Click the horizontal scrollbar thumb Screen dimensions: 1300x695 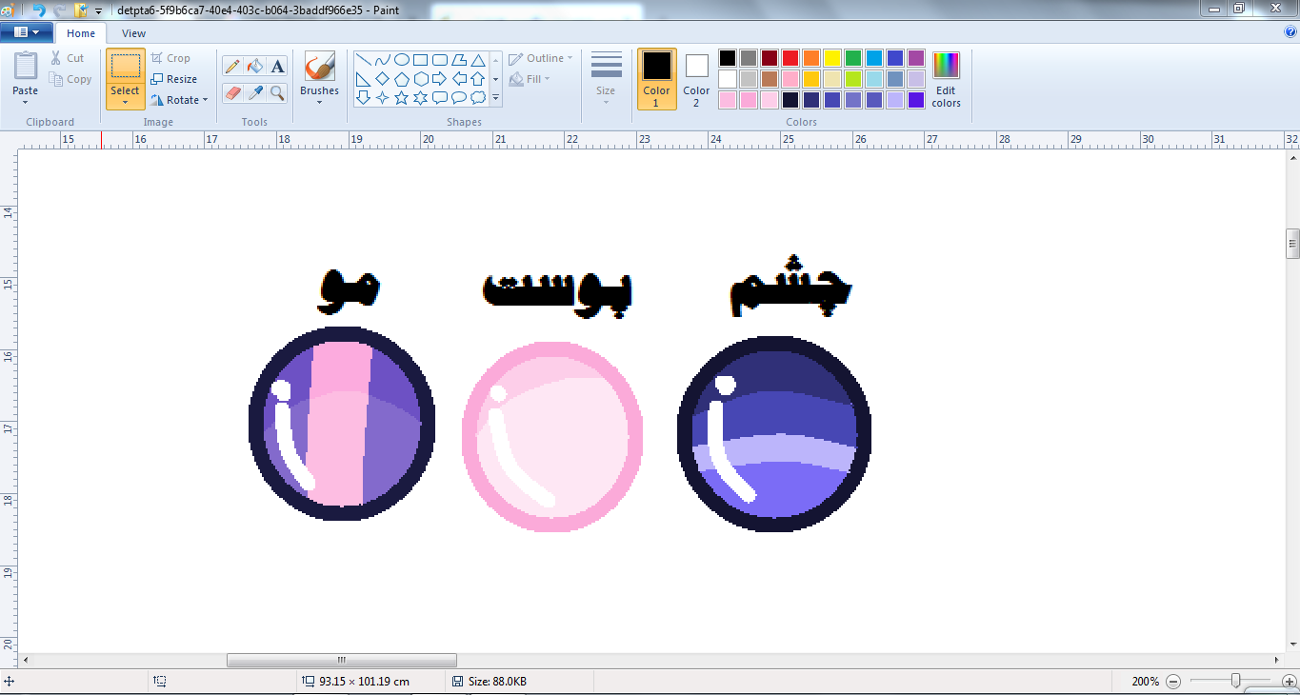341,661
